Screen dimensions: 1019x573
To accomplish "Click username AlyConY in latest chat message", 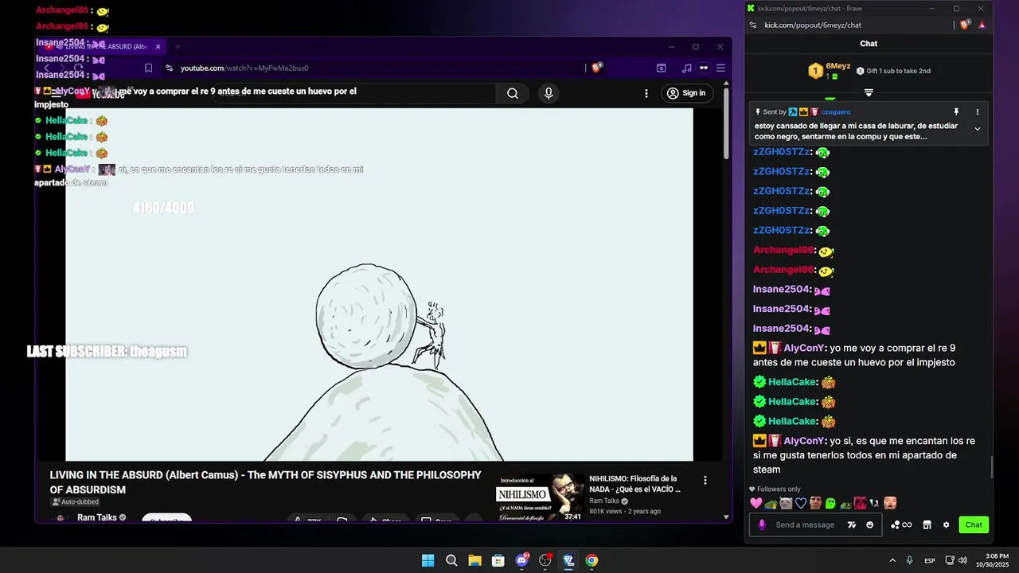I will click(x=804, y=441).
